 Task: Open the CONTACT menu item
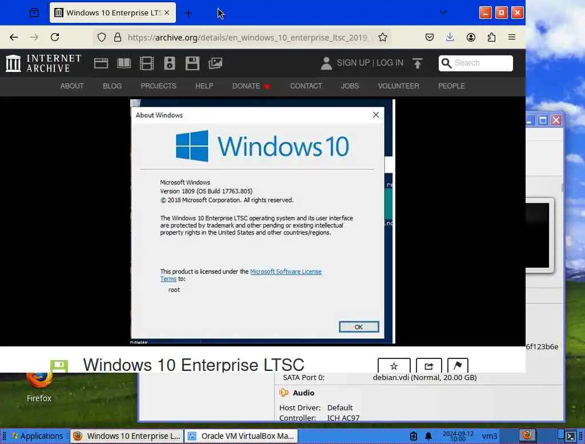click(306, 86)
